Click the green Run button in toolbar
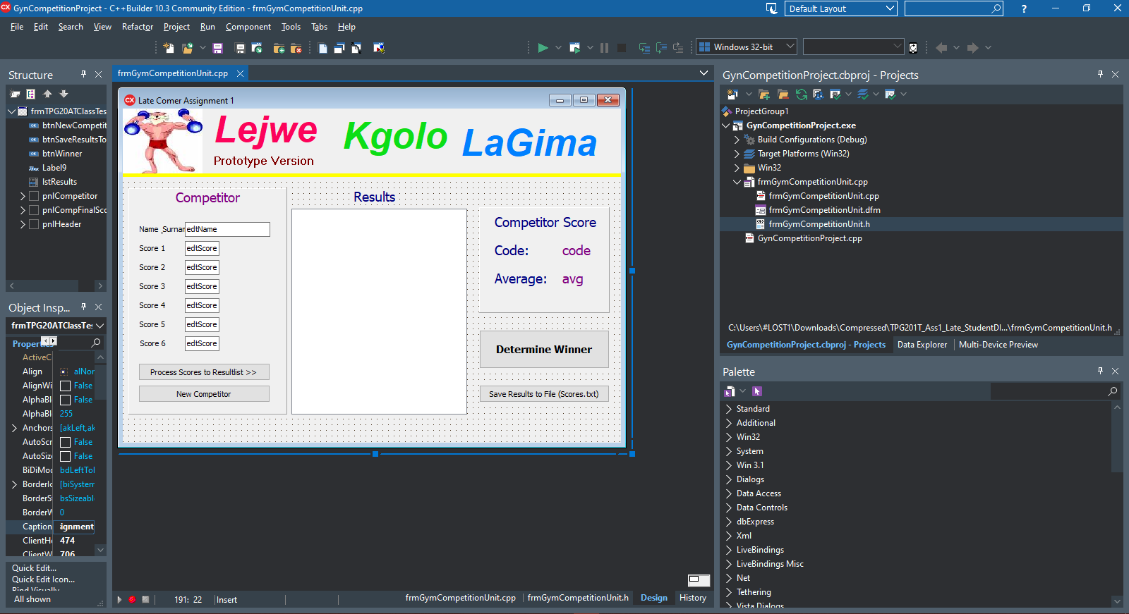The height and width of the screenshot is (614, 1129). 543,48
